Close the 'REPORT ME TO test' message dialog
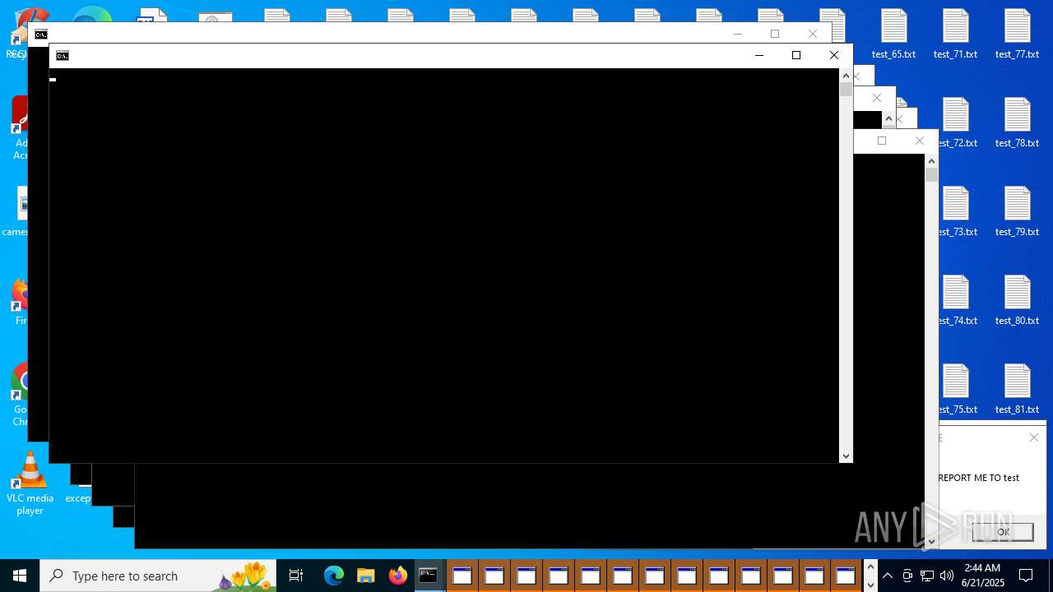 (1034, 437)
